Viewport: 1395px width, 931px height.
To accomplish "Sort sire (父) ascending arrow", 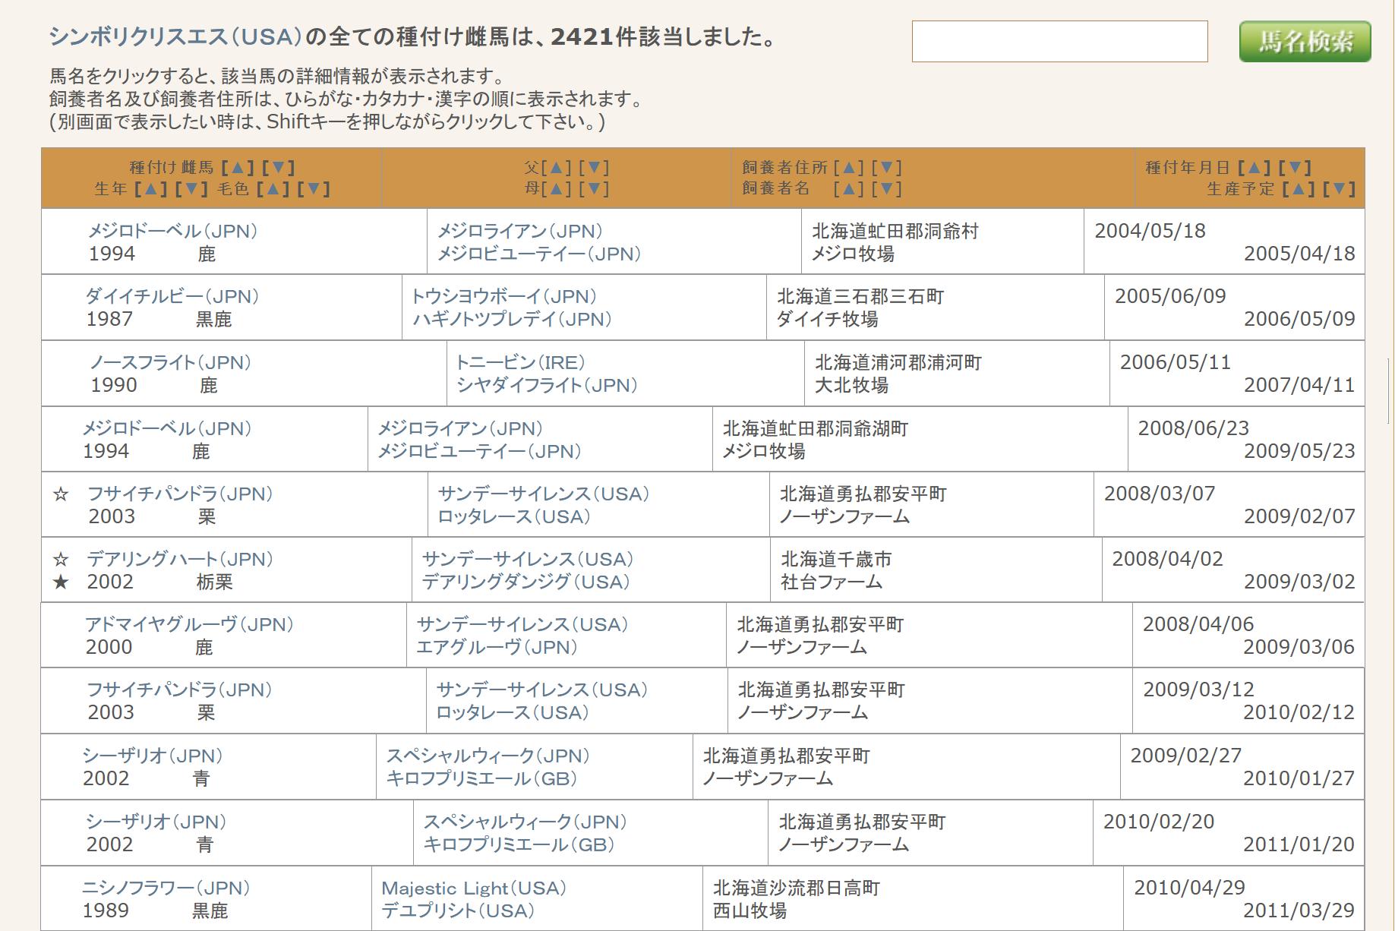I will (556, 168).
